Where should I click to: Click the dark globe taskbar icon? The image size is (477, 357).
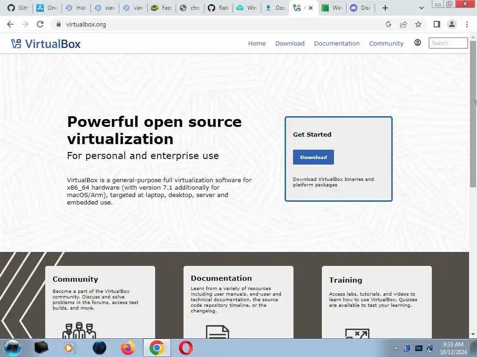click(99, 348)
